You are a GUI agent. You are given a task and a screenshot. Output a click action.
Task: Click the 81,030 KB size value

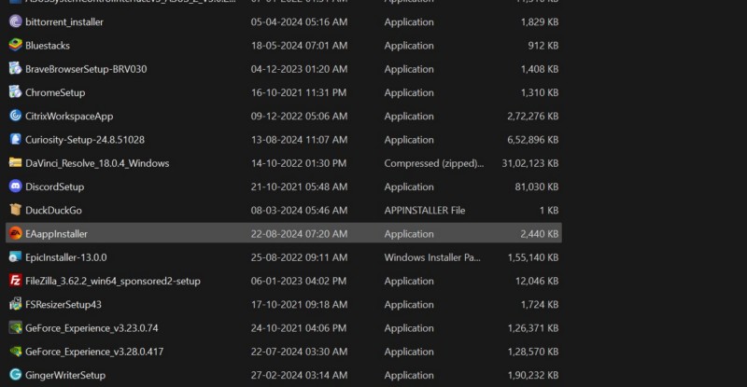(536, 187)
